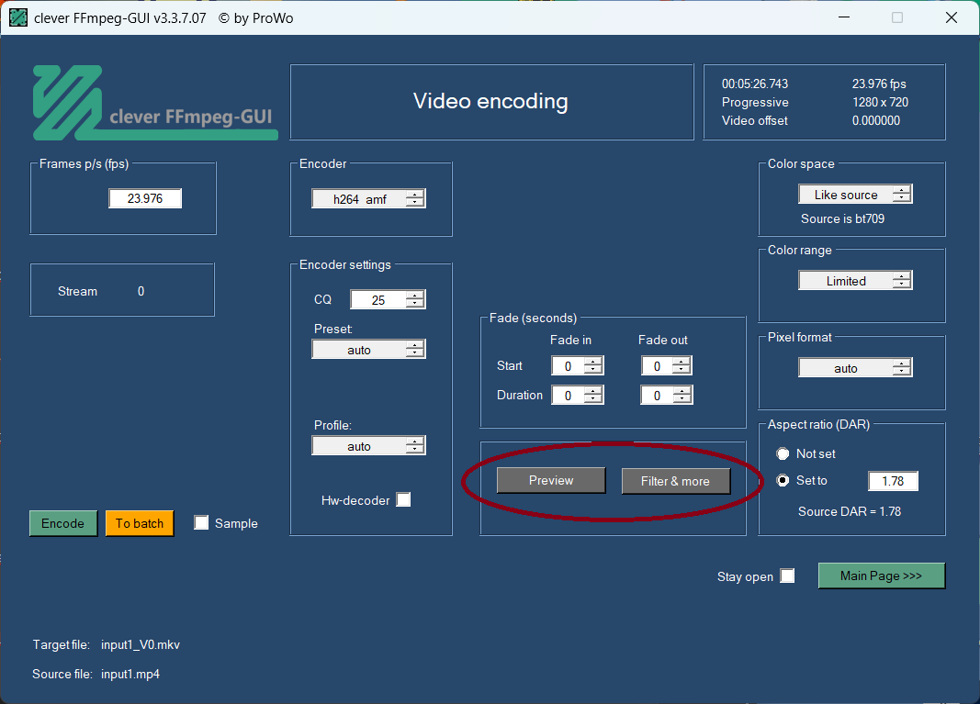Click the aspect ratio 1.78 field
This screenshot has width=980, height=704.
893,481
